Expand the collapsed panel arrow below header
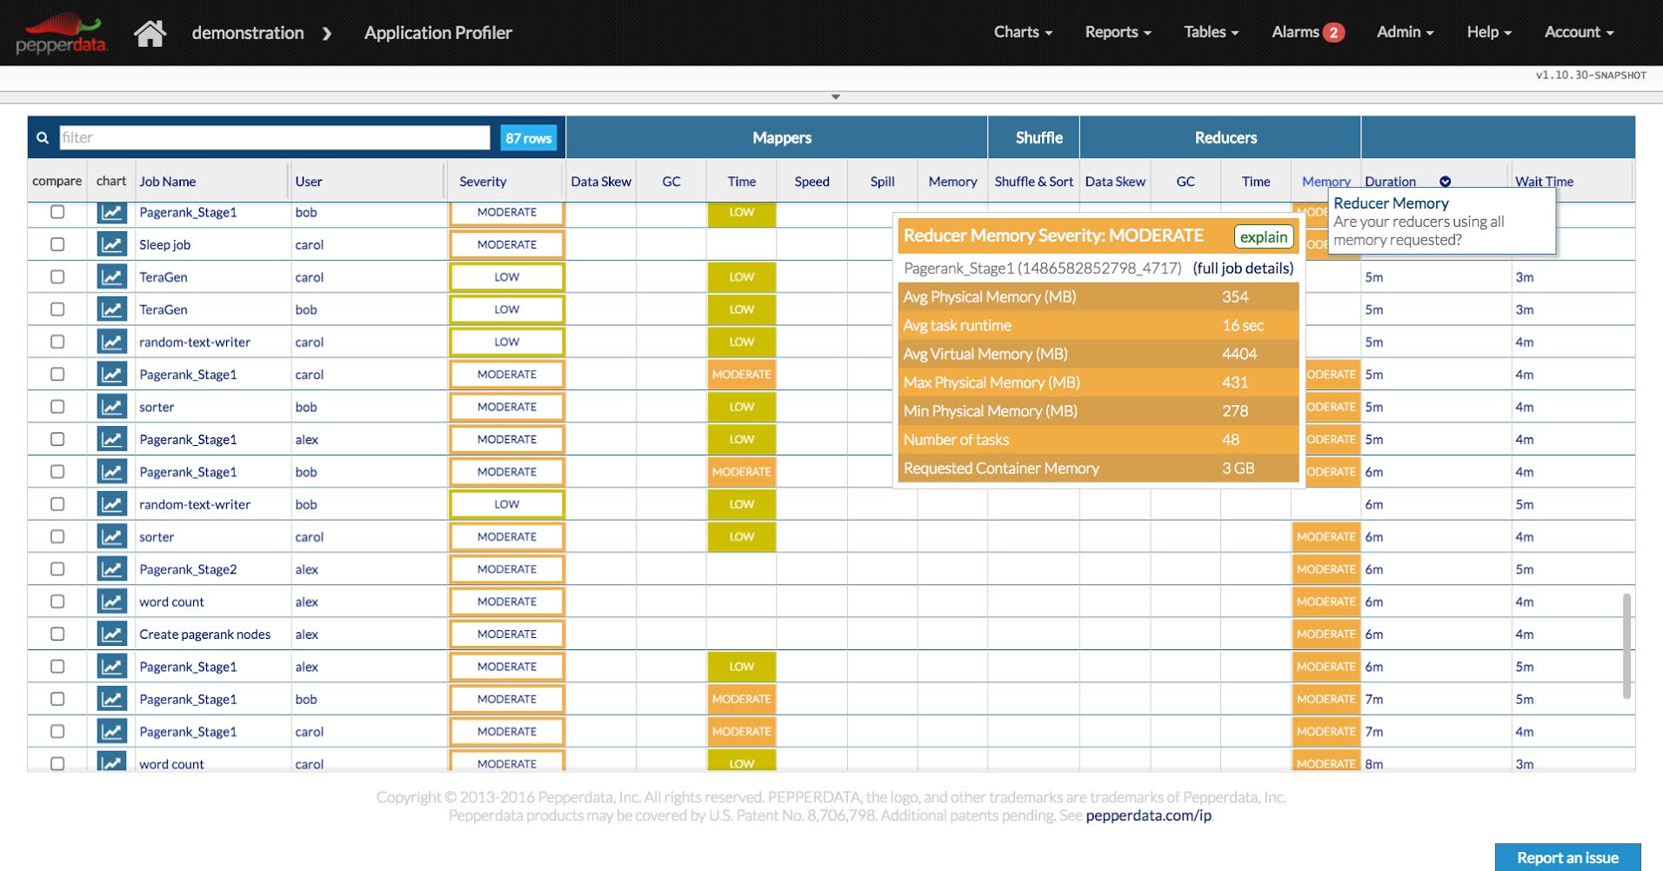Image resolution: width=1663 pixels, height=871 pixels. [836, 96]
